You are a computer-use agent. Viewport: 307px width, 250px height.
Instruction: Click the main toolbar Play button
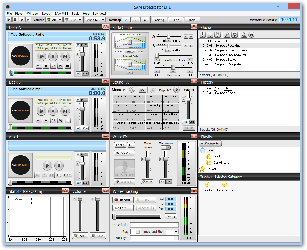9,20
